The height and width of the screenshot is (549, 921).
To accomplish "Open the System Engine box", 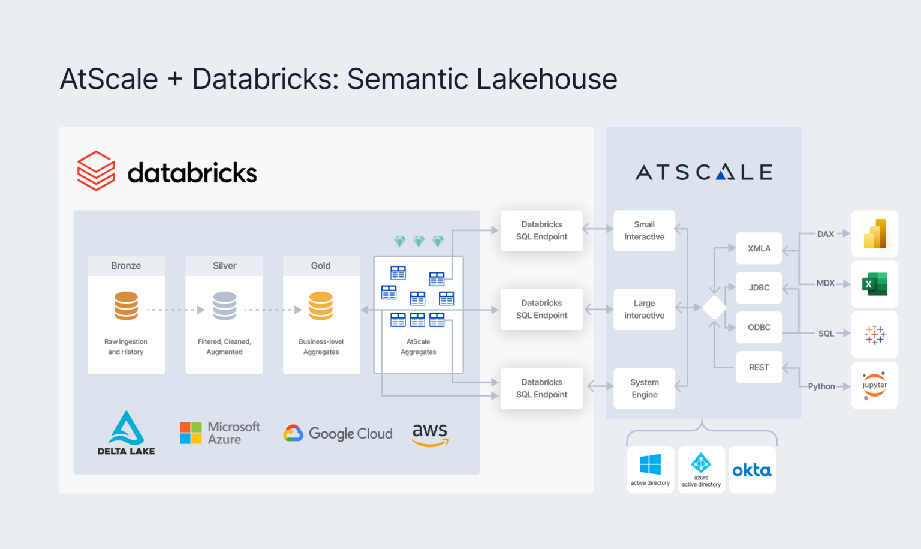I will [644, 388].
